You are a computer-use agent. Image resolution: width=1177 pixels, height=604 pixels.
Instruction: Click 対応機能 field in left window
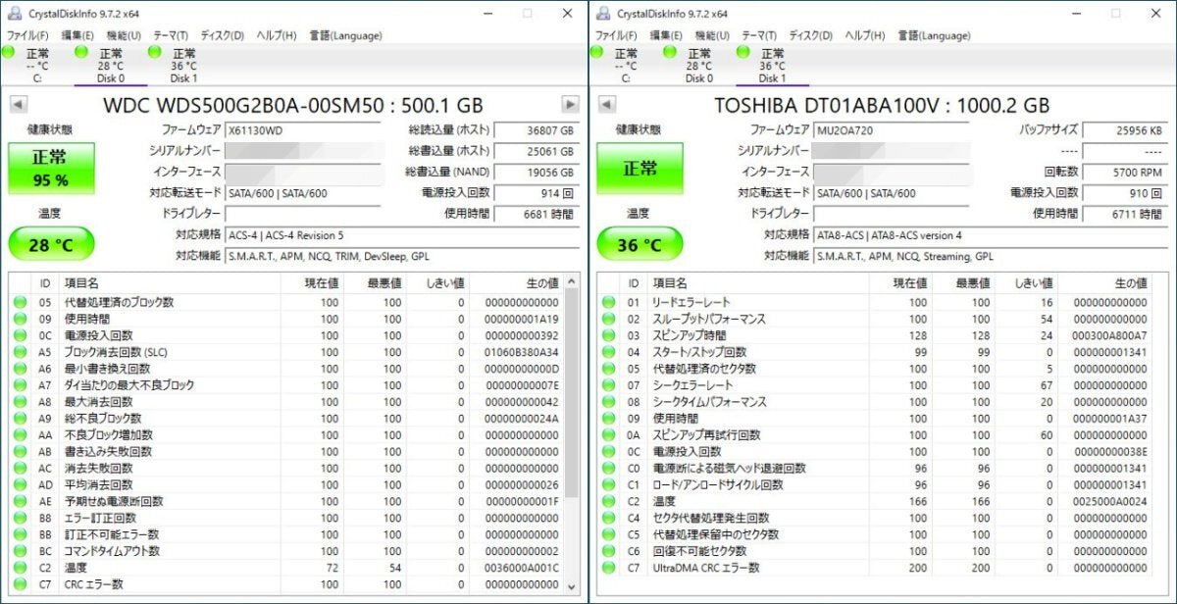pyautogui.click(x=401, y=256)
